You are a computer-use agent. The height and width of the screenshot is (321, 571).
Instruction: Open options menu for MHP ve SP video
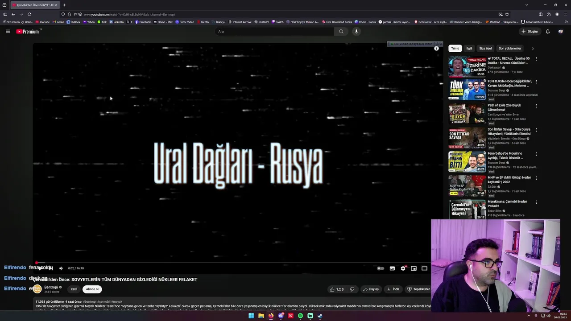(536, 178)
